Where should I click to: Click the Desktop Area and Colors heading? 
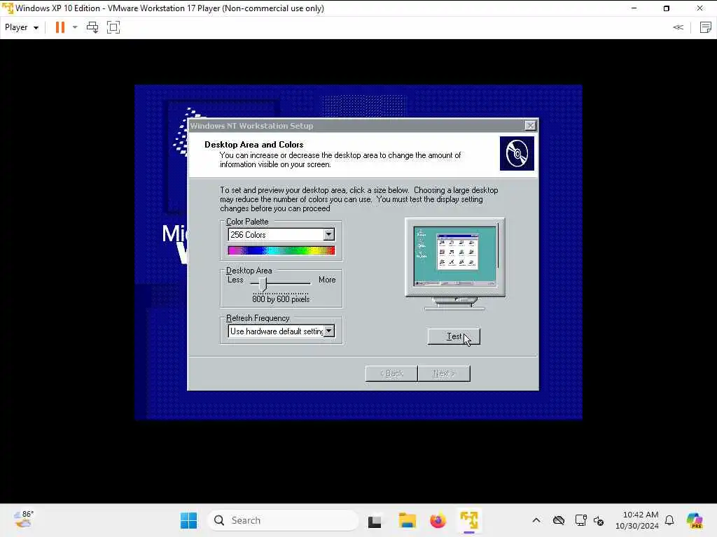253,145
